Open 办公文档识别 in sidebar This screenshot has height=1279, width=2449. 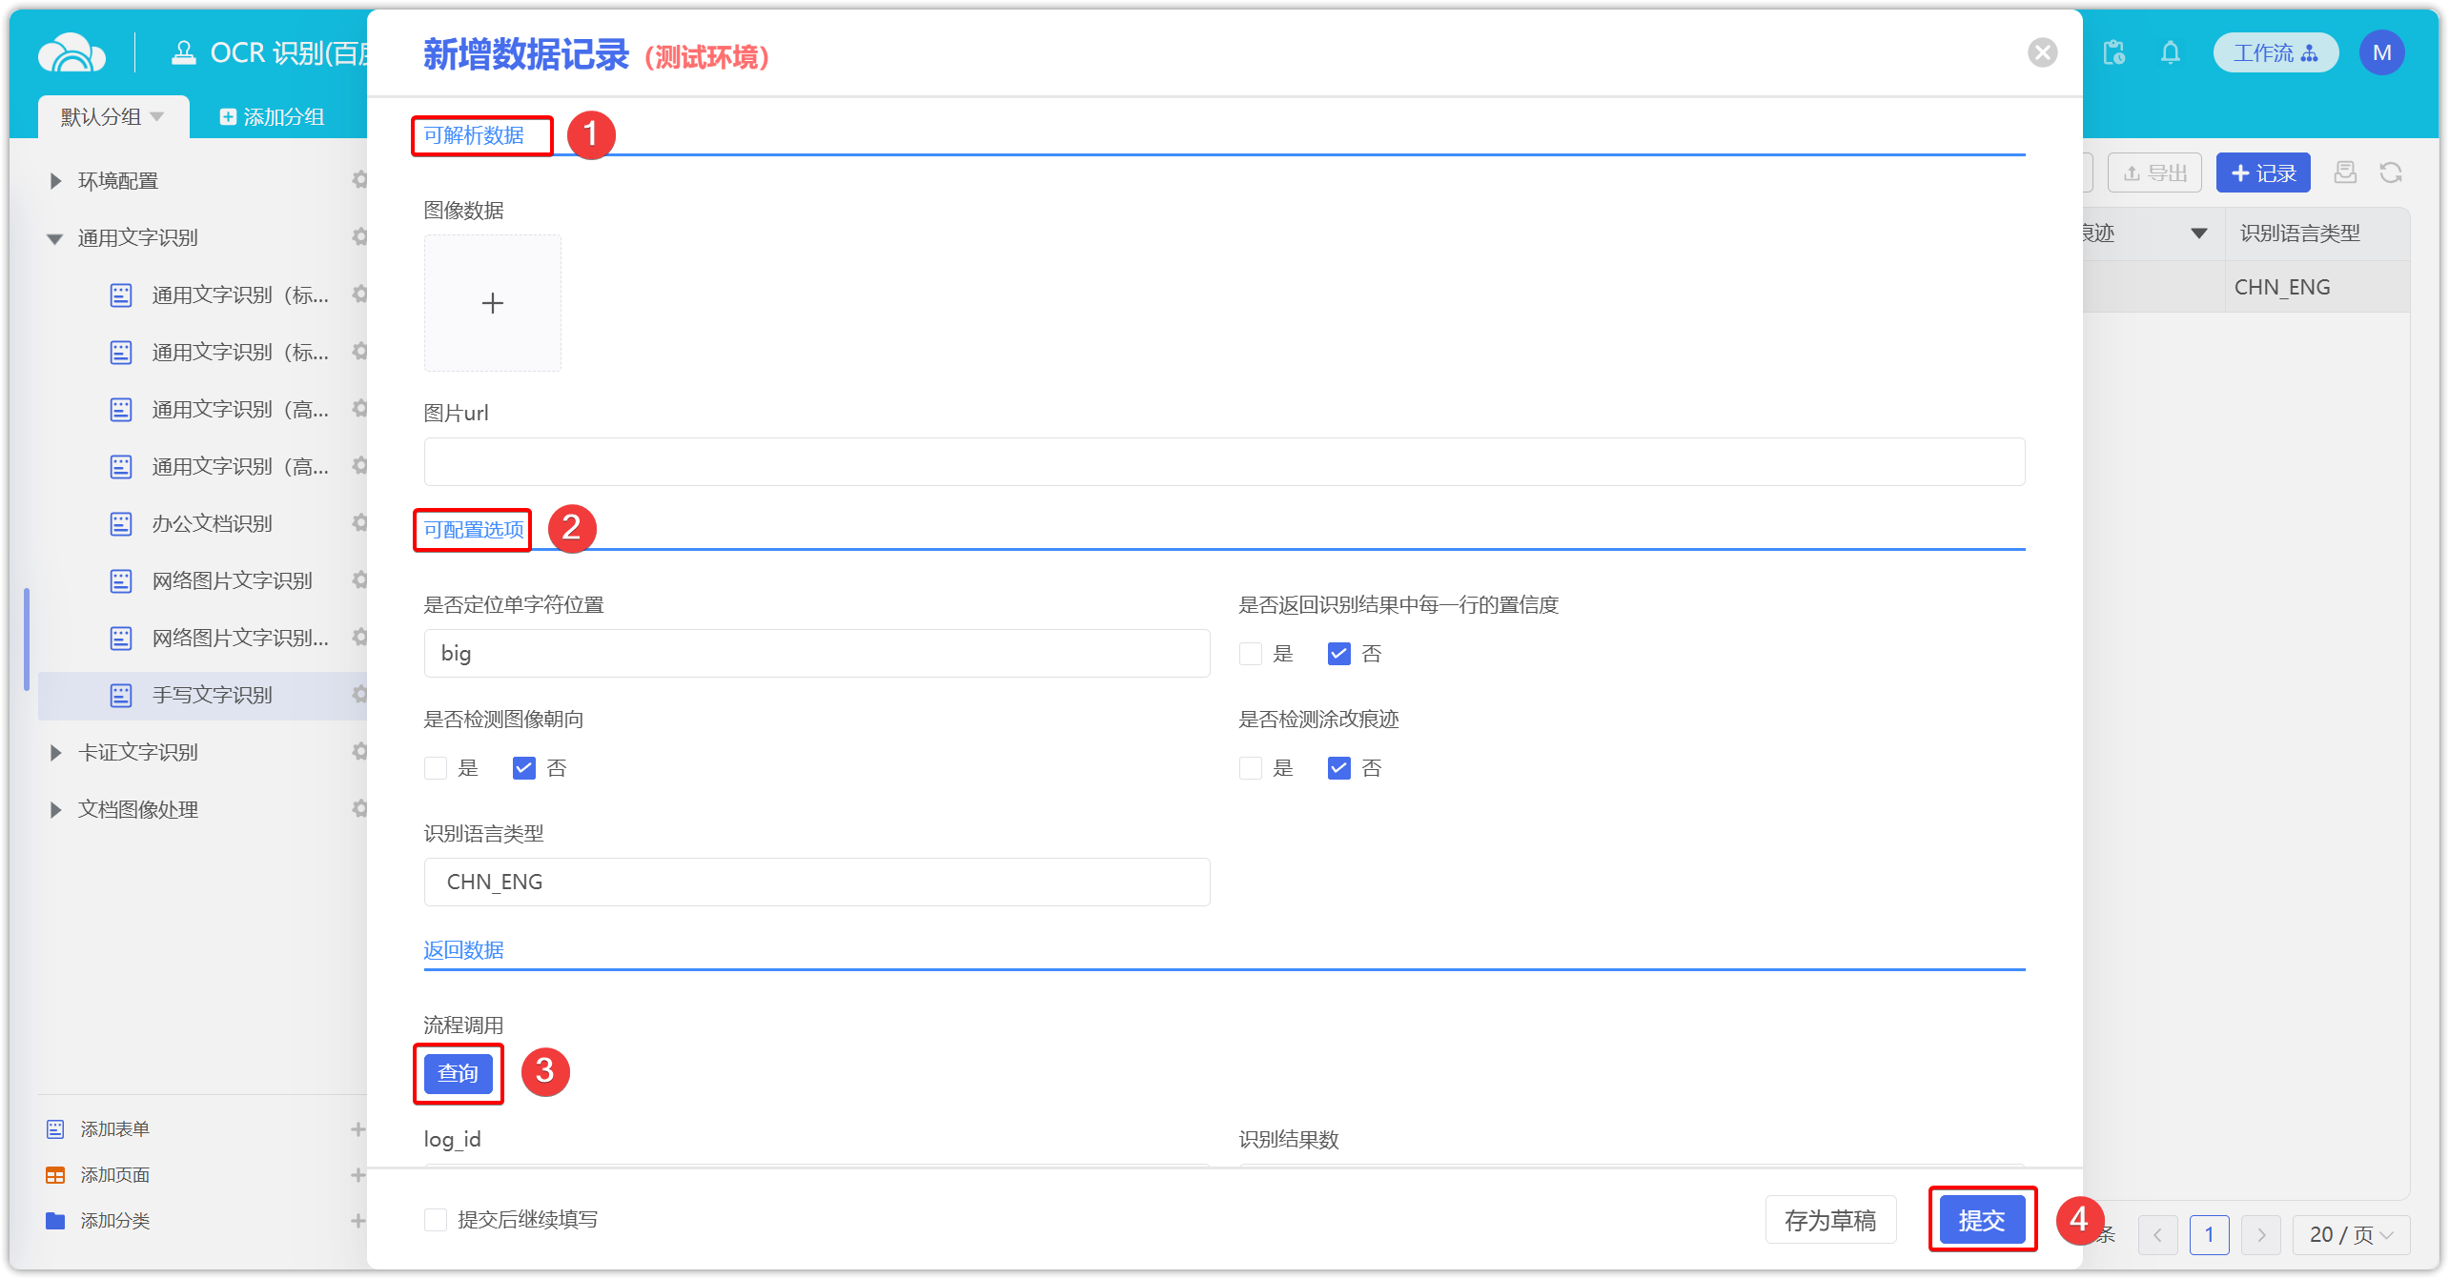click(x=212, y=523)
